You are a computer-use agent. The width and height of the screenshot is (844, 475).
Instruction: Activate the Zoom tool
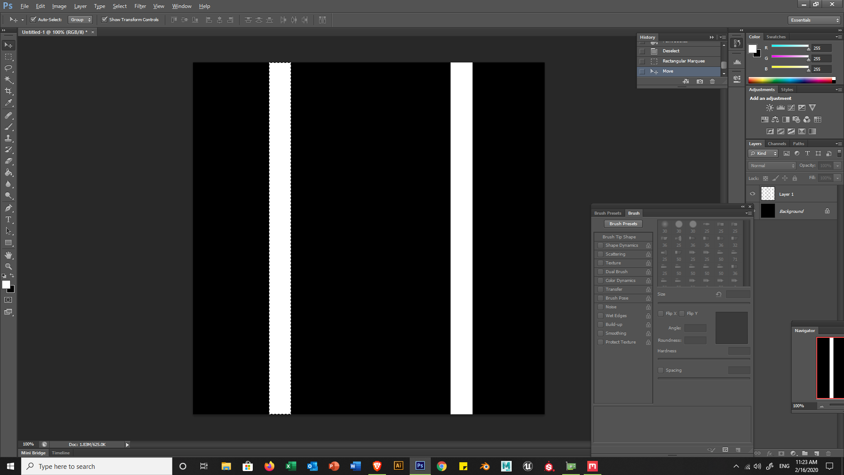click(x=8, y=267)
